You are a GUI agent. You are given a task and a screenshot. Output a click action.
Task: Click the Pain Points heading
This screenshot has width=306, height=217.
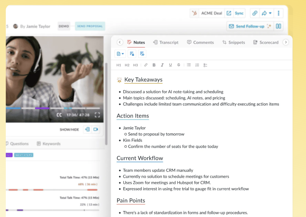(x=131, y=201)
